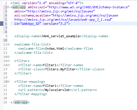The height and width of the screenshot is (110, 137).
Task: Select the highlighted opening web-app tag name
Action: pyautogui.click(x=19, y=7)
